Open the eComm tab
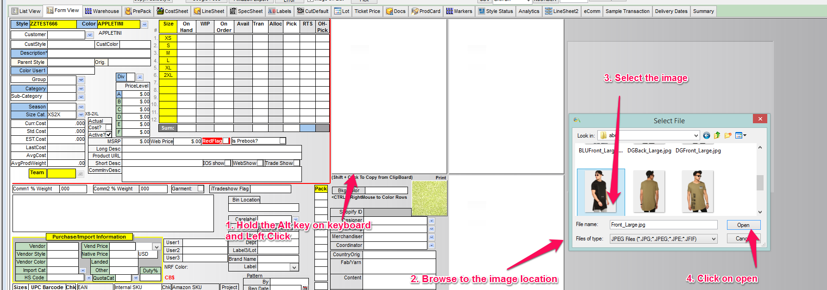The height and width of the screenshot is (290, 827). tap(592, 11)
